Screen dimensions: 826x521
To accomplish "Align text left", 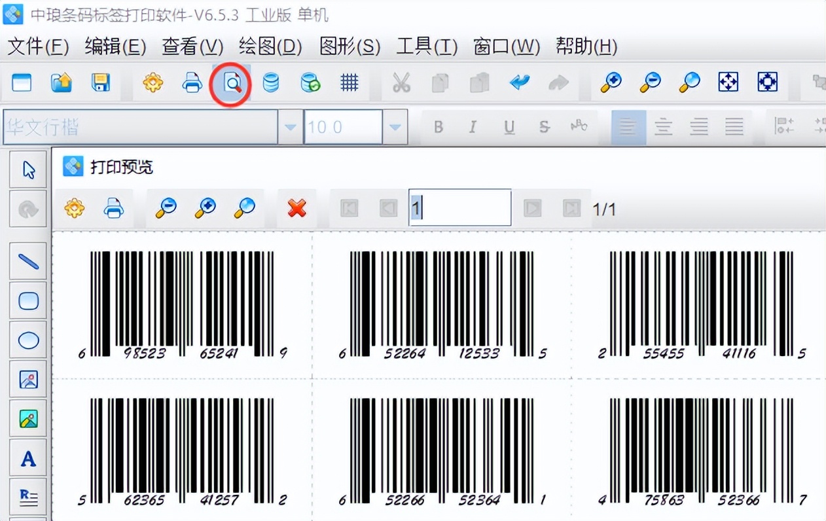I will [628, 127].
